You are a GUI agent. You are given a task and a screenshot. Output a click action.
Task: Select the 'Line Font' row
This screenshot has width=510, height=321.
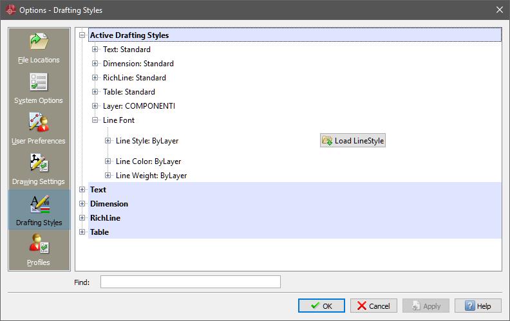(x=118, y=120)
